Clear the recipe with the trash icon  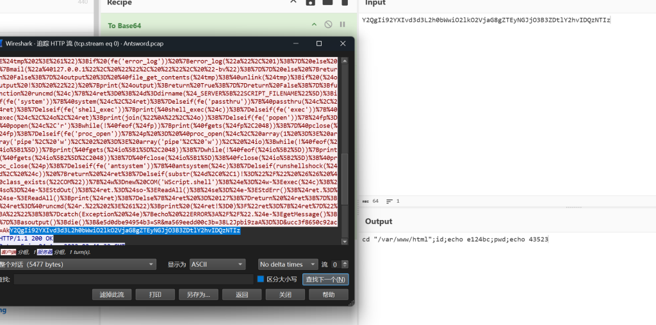point(344,3)
